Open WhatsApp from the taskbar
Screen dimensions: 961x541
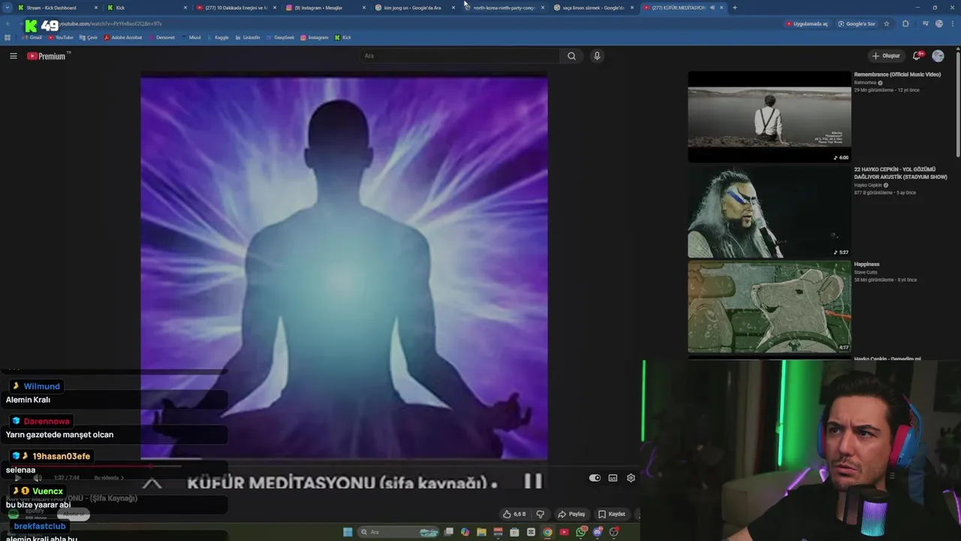point(581,532)
